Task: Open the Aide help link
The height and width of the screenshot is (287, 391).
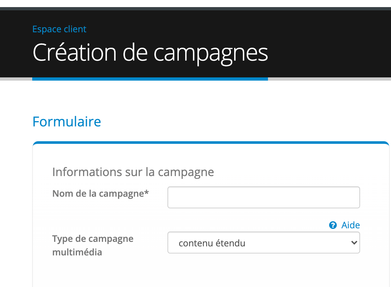Action: click(350, 225)
